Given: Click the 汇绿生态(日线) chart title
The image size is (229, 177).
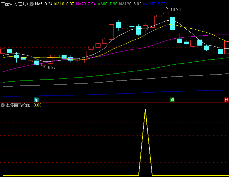Looking at the screenshot, I should 14,4.
